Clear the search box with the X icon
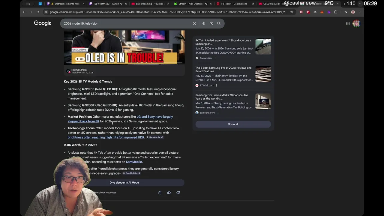This screenshot has width=384, height=216. pos(194,23)
